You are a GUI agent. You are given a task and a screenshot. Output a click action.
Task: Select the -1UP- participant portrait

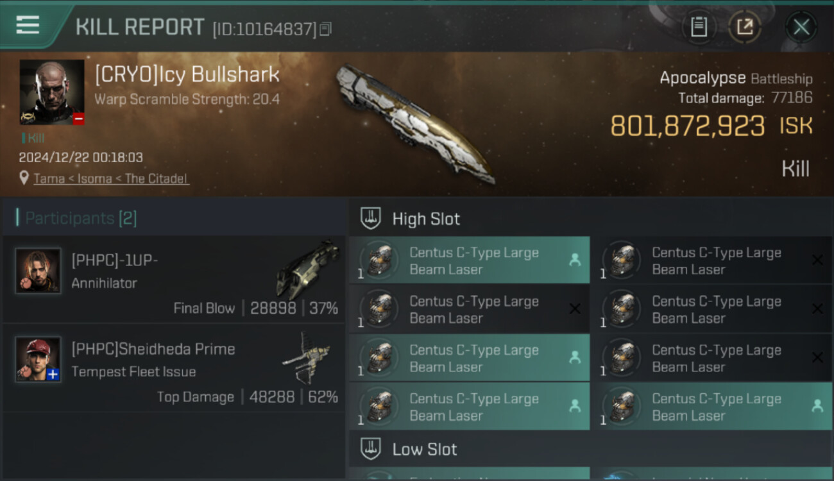(38, 271)
